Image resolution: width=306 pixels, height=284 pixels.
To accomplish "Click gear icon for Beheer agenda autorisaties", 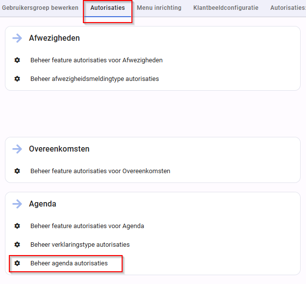I will (x=17, y=263).
